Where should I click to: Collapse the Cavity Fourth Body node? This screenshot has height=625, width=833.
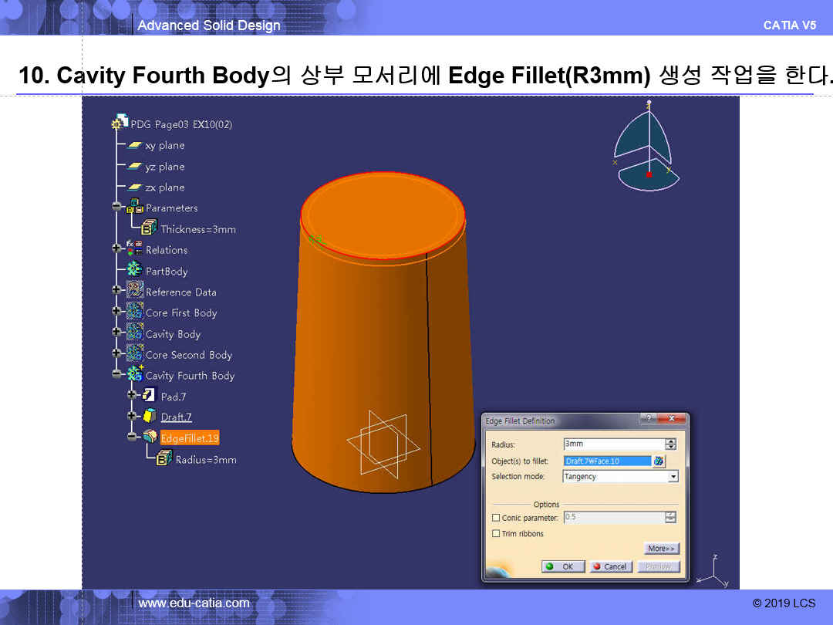[116, 375]
